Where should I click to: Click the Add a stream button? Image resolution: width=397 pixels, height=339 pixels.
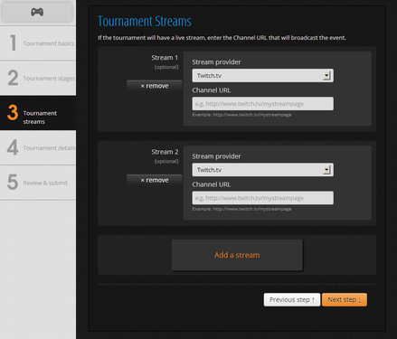pos(237,255)
